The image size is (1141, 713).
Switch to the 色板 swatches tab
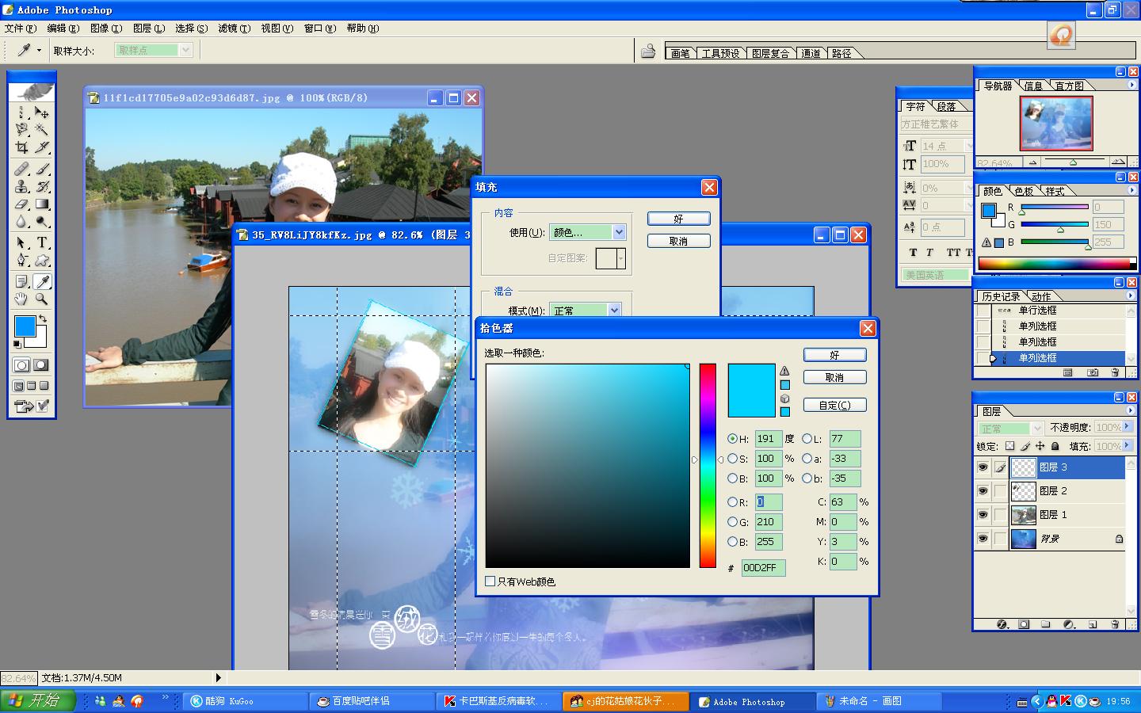tap(1024, 191)
